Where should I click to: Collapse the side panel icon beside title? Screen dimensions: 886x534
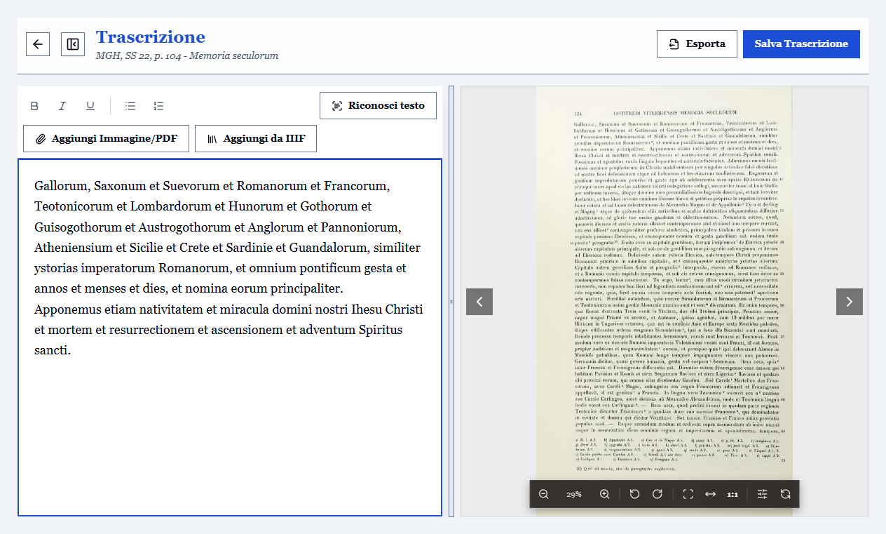click(73, 44)
